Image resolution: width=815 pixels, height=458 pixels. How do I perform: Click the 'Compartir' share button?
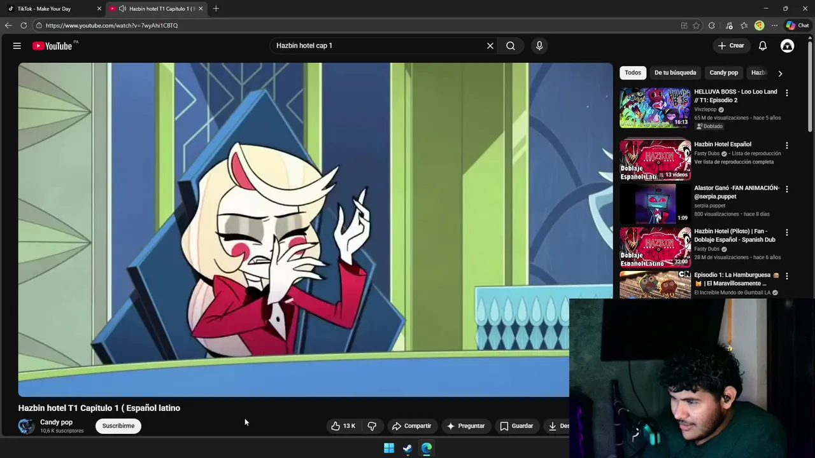point(412,426)
